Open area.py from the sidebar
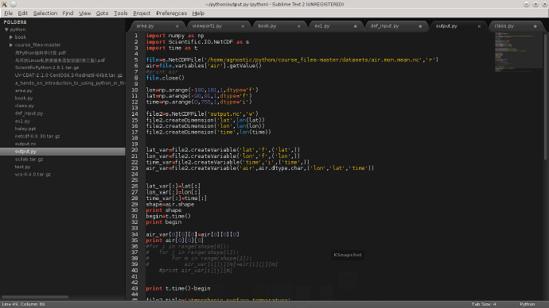The width and height of the screenshot is (549, 308). pos(23,90)
